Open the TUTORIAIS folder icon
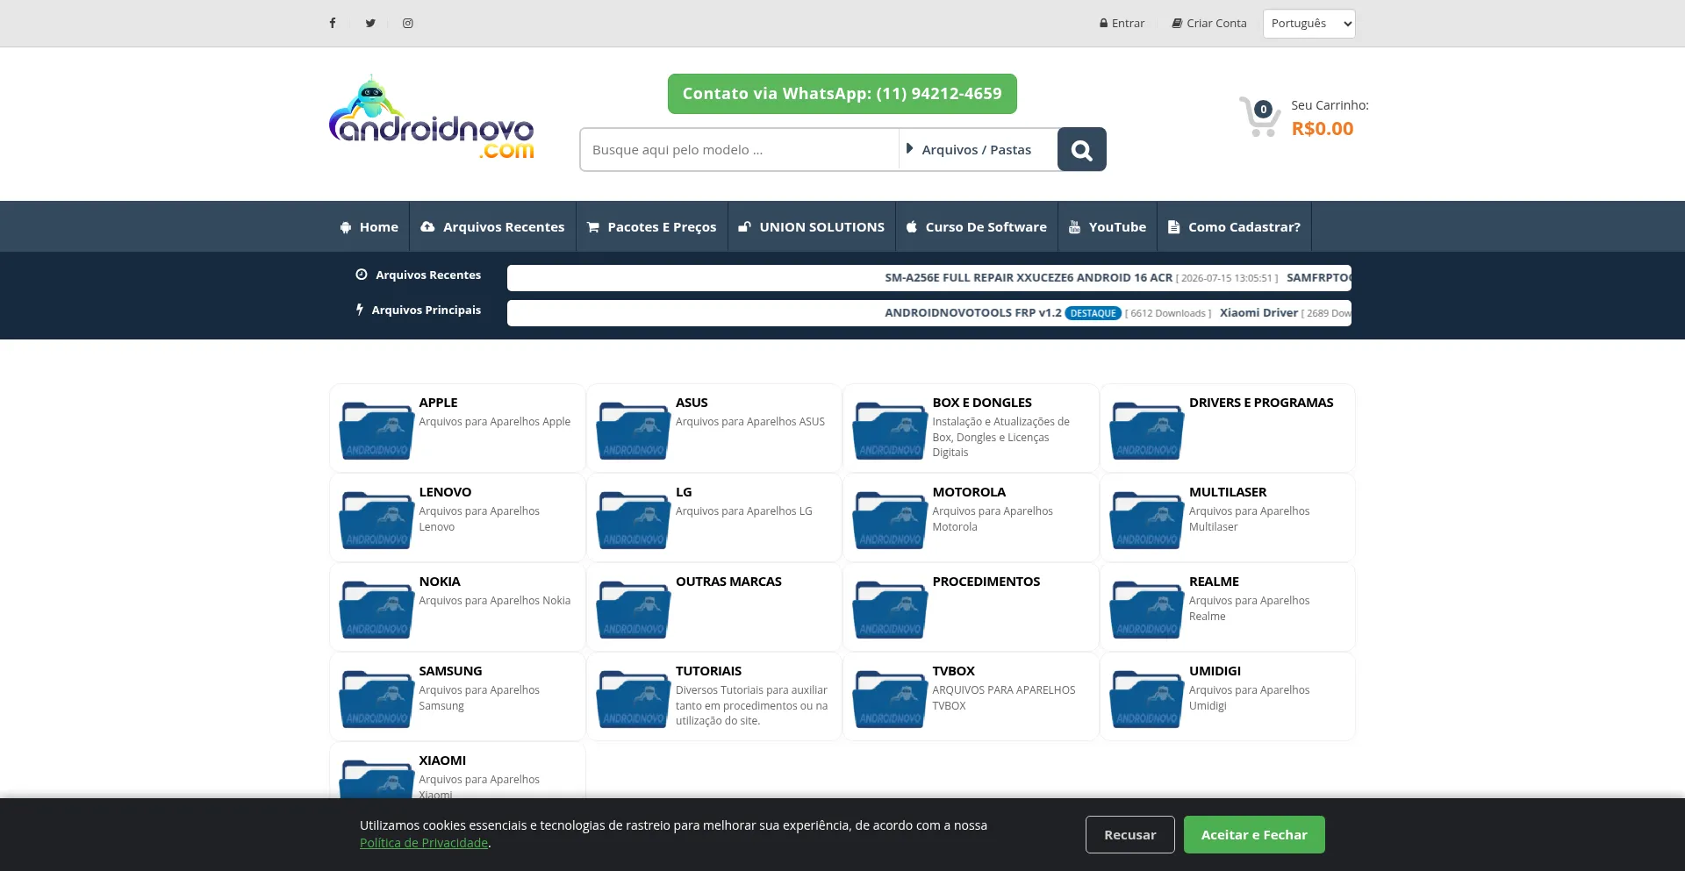 633,698
